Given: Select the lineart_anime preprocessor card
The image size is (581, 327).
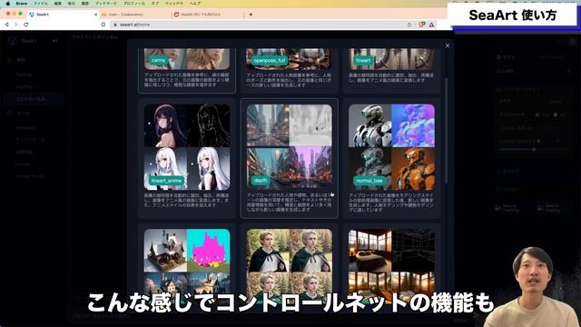Looking at the screenshot, I should coord(187,158).
